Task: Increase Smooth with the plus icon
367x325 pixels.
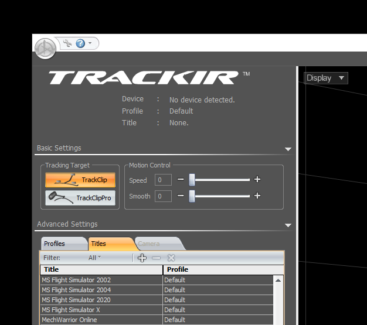Action: (x=257, y=196)
